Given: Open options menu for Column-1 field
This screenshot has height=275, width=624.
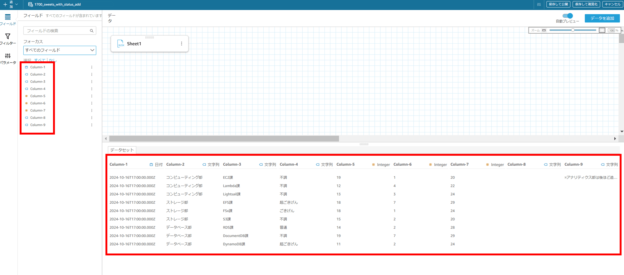Looking at the screenshot, I should pyautogui.click(x=92, y=67).
